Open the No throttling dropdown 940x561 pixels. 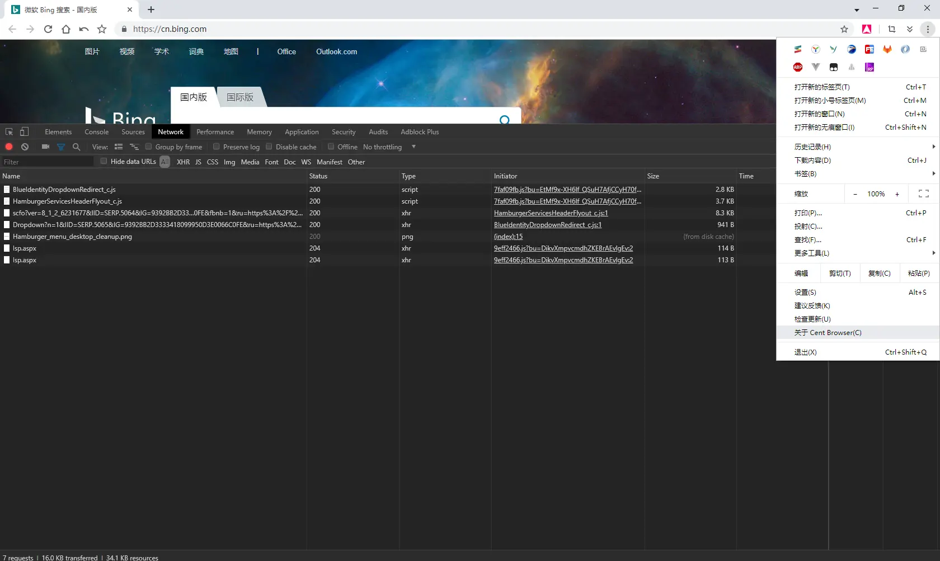pyautogui.click(x=389, y=147)
